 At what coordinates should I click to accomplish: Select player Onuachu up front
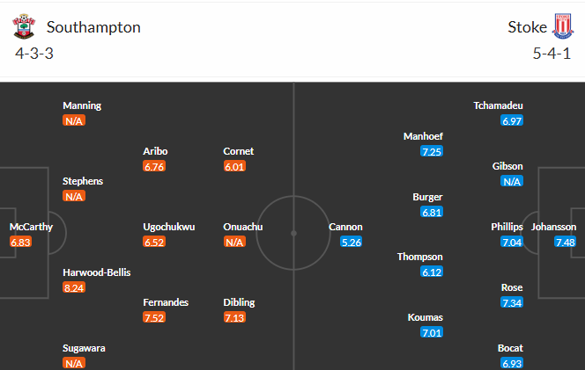[x=243, y=227]
